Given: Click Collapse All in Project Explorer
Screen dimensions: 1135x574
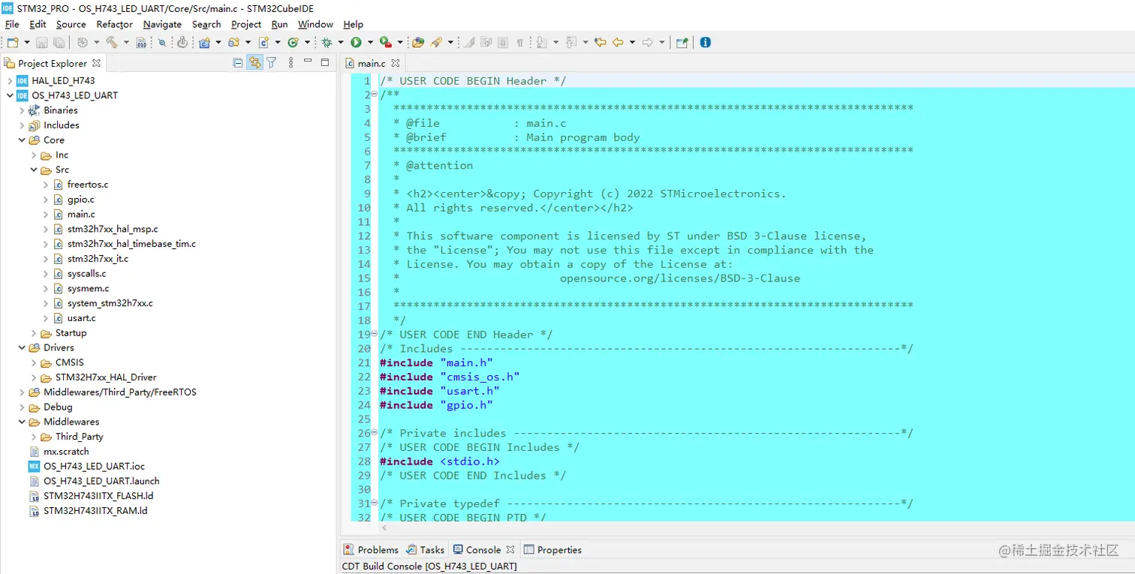Looking at the screenshot, I should click(x=238, y=63).
